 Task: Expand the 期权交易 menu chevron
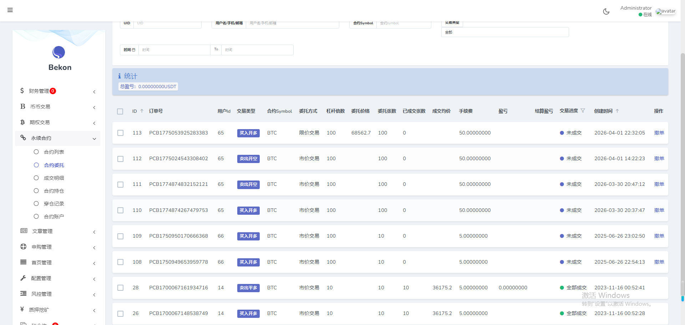pos(94,123)
